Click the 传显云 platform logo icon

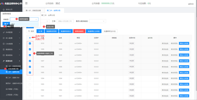pos(2,4)
